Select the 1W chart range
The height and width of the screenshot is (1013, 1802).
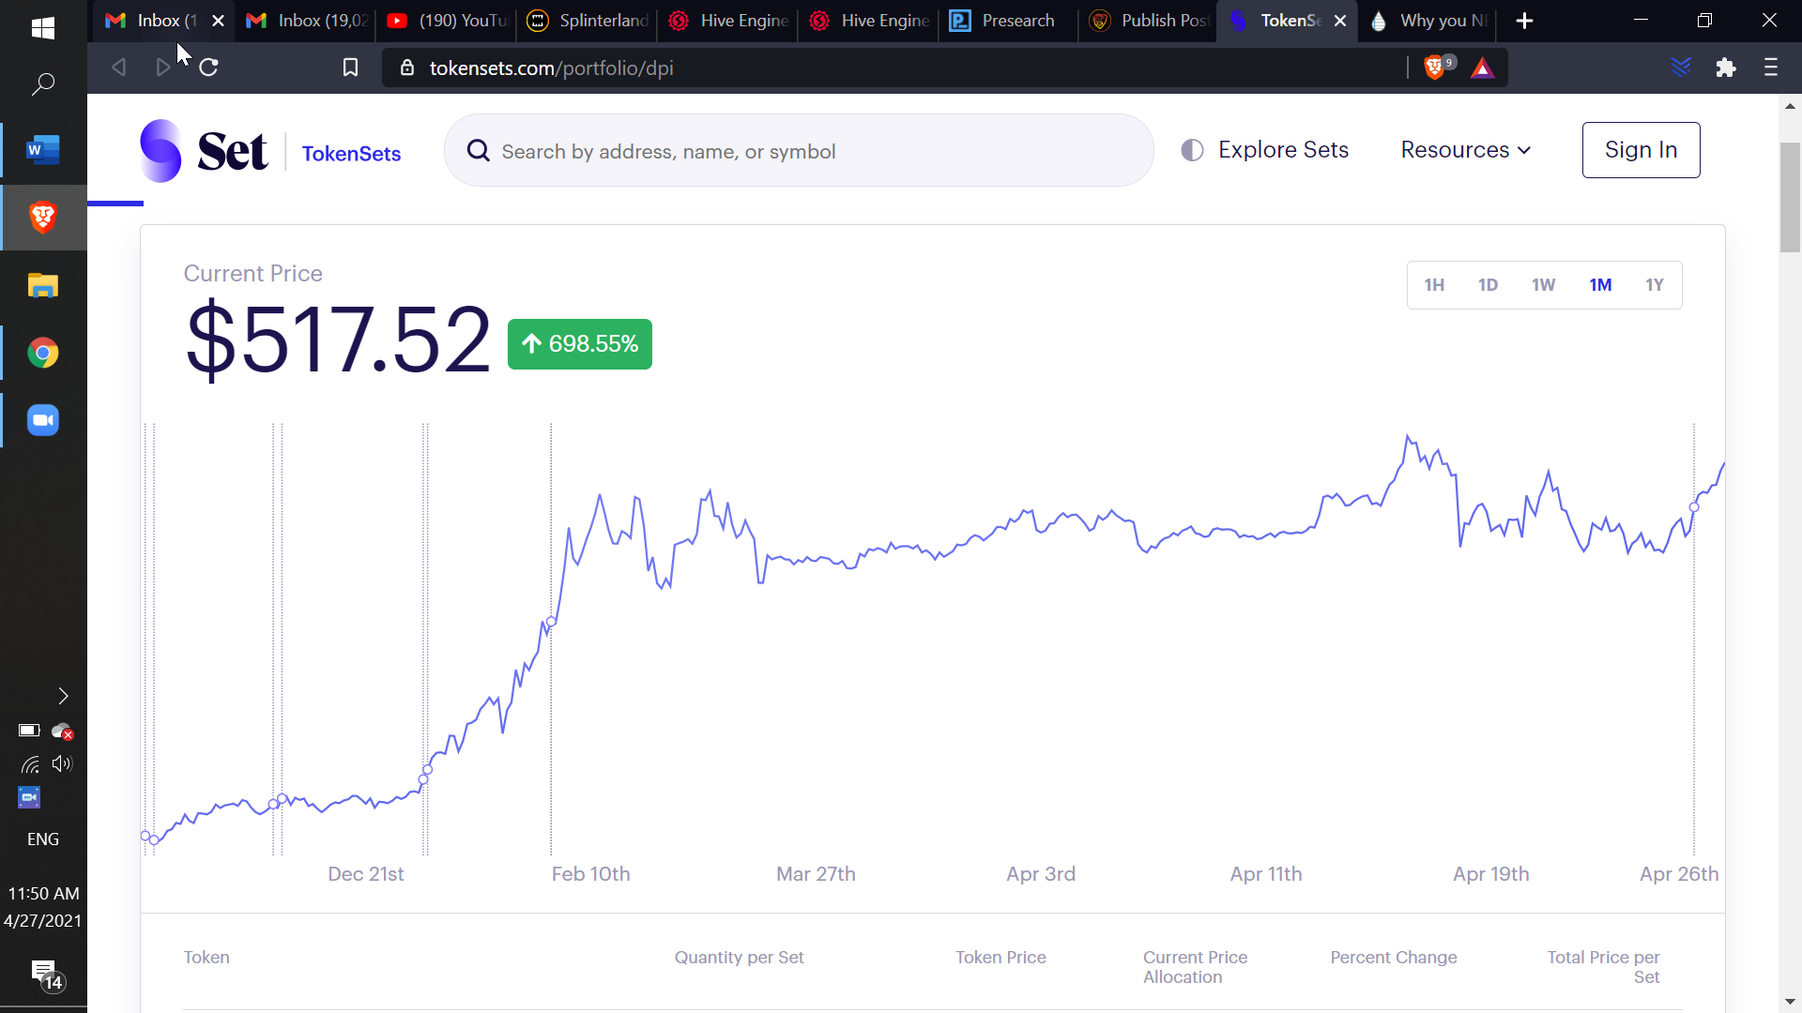1543,285
